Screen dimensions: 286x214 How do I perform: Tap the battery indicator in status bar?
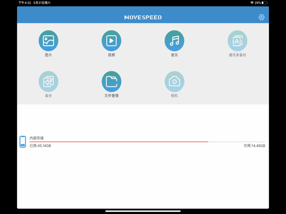point(264,3)
